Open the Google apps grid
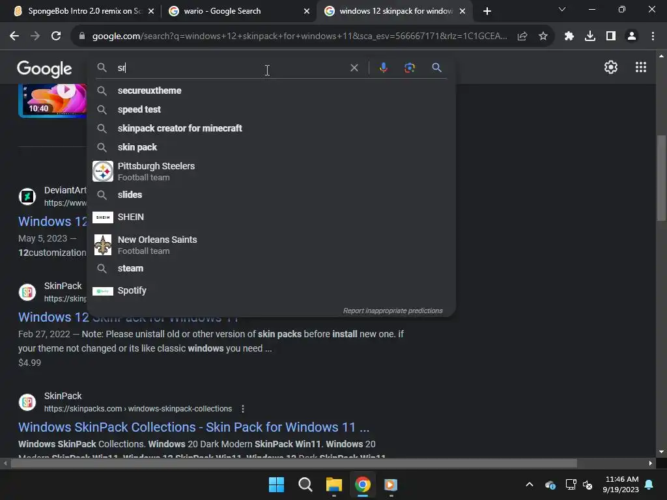Image resolution: width=667 pixels, height=500 pixels. (x=641, y=67)
